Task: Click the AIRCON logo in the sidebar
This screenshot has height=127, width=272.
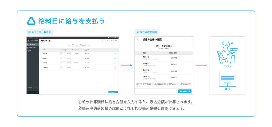Action: click(x=32, y=40)
